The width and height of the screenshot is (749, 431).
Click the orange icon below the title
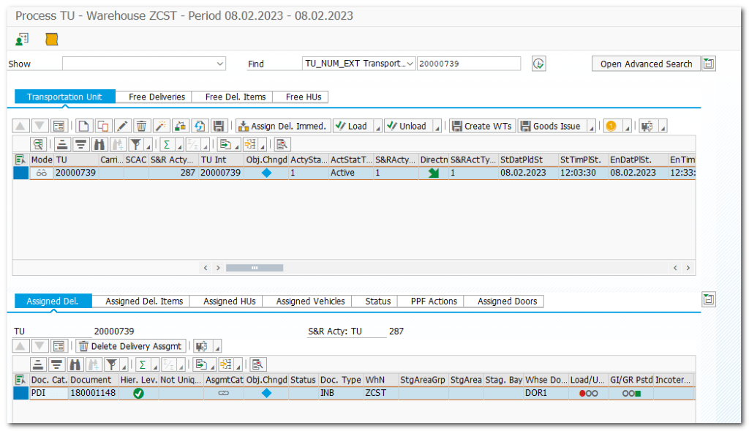point(52,39)
